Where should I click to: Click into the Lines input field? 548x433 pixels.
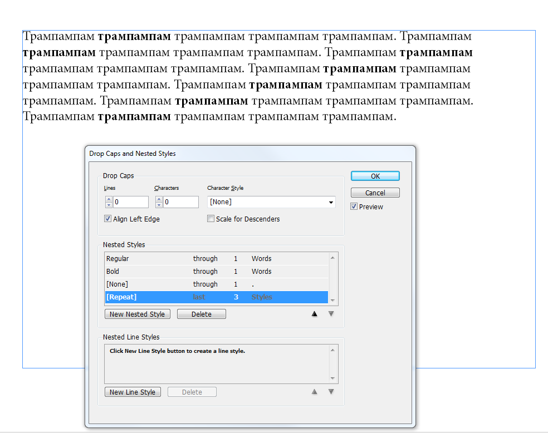point(131,202)
